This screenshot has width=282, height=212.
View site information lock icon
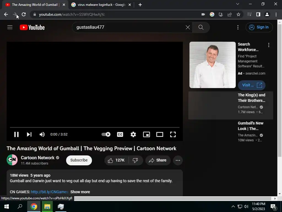pos(35,14)
